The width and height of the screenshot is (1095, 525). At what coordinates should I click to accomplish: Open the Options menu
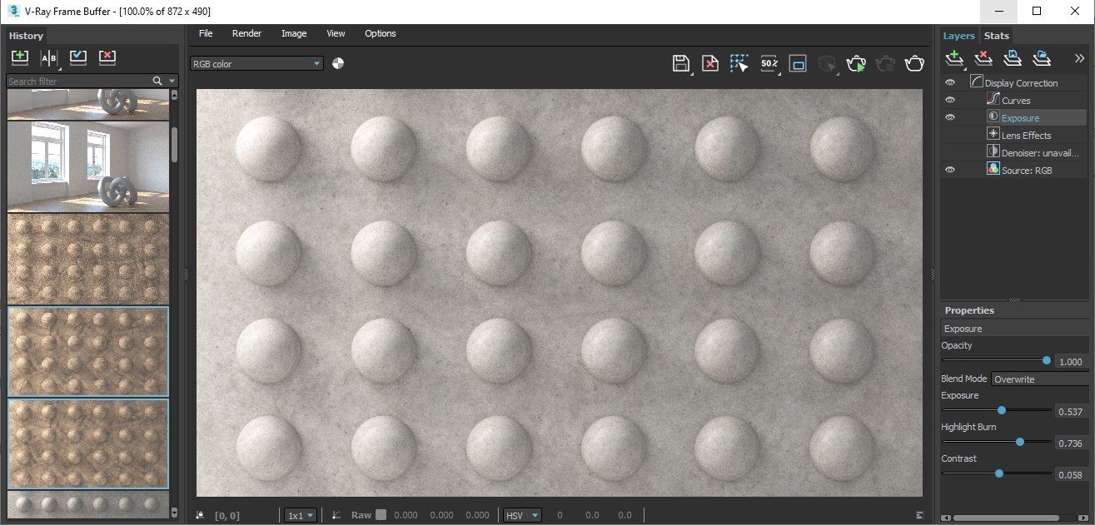click(x=381, y=33)
